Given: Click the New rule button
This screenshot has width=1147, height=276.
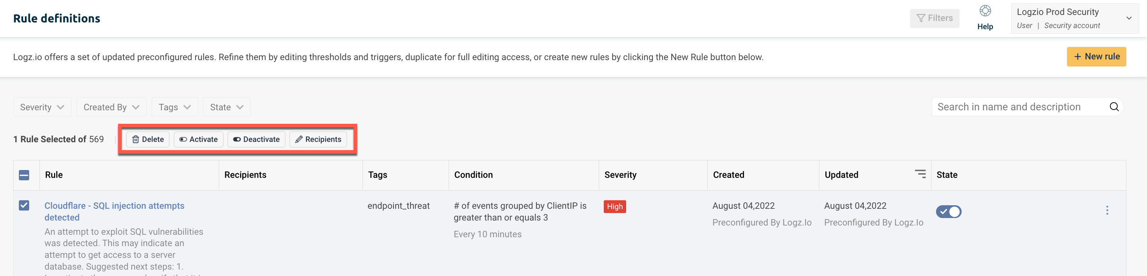Looking at the screenshot, I should pos(1096,57).
